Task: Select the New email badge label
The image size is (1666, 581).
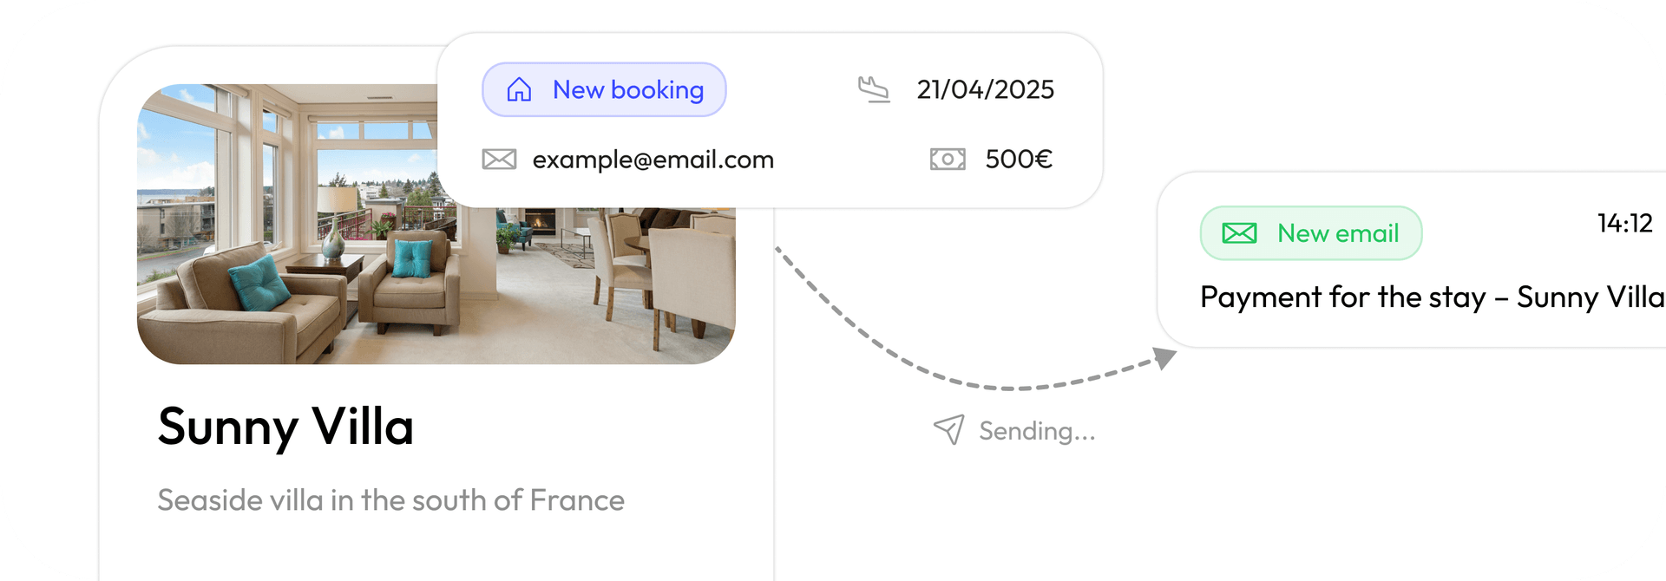Action: 1338,233
